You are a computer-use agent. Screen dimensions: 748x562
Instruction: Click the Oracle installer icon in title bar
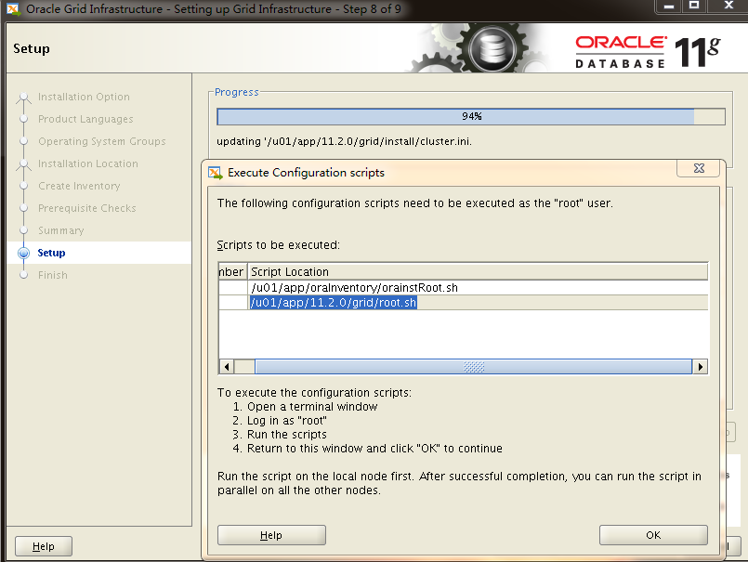point(13,9)
